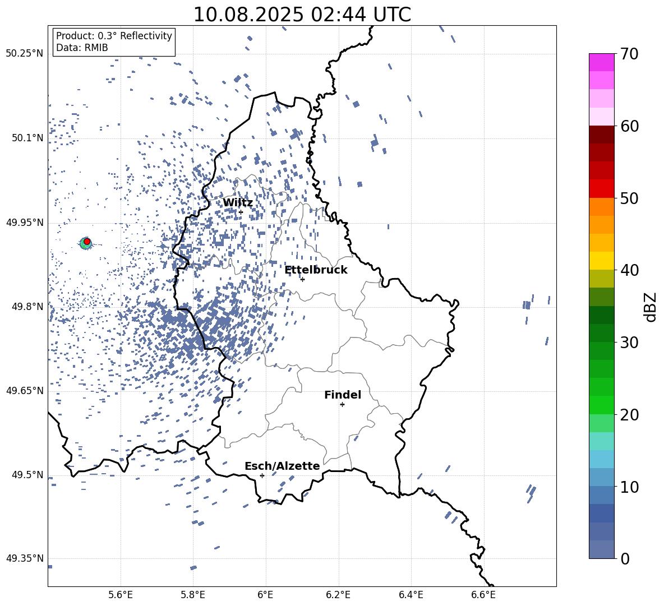Click the 49.35°N latitude label
Image resolution: width=664 pixels, height=606 pixels.
[x=25, y=558]
